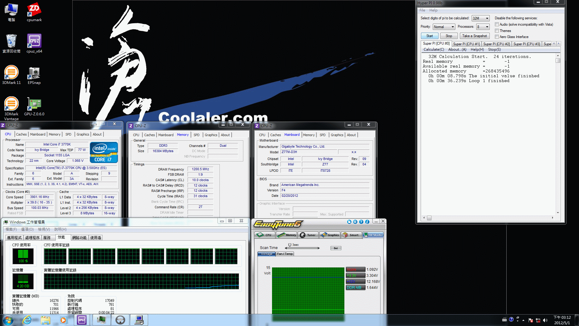Click the CPU-Z taskbar button
The image size is (579, 326).
coord(82,320)
